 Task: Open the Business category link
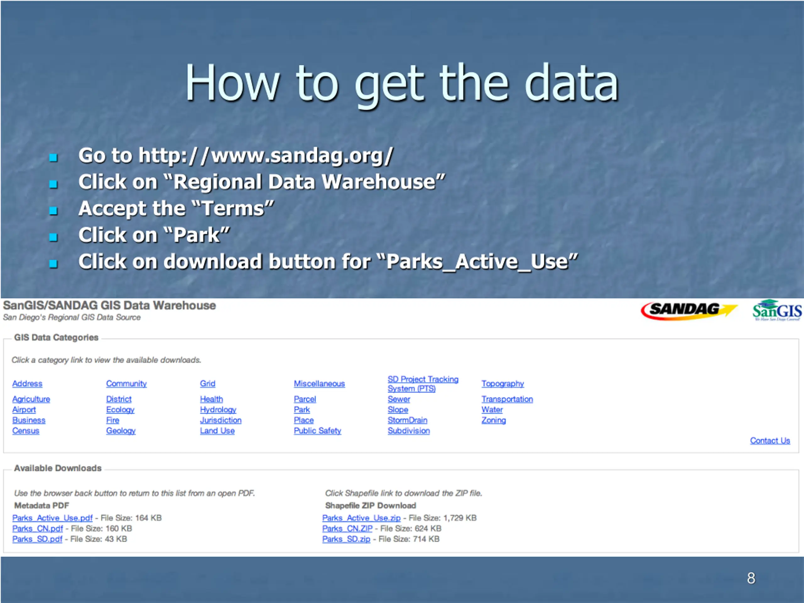tap(29, 420)
